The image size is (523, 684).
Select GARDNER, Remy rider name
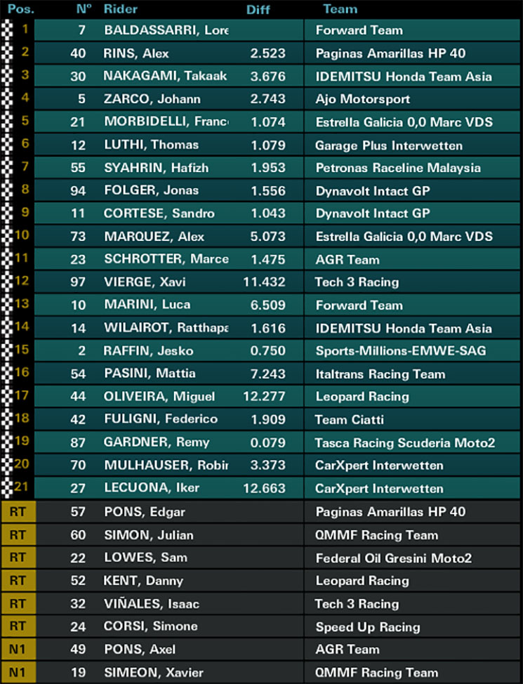[x=157, y=442]
